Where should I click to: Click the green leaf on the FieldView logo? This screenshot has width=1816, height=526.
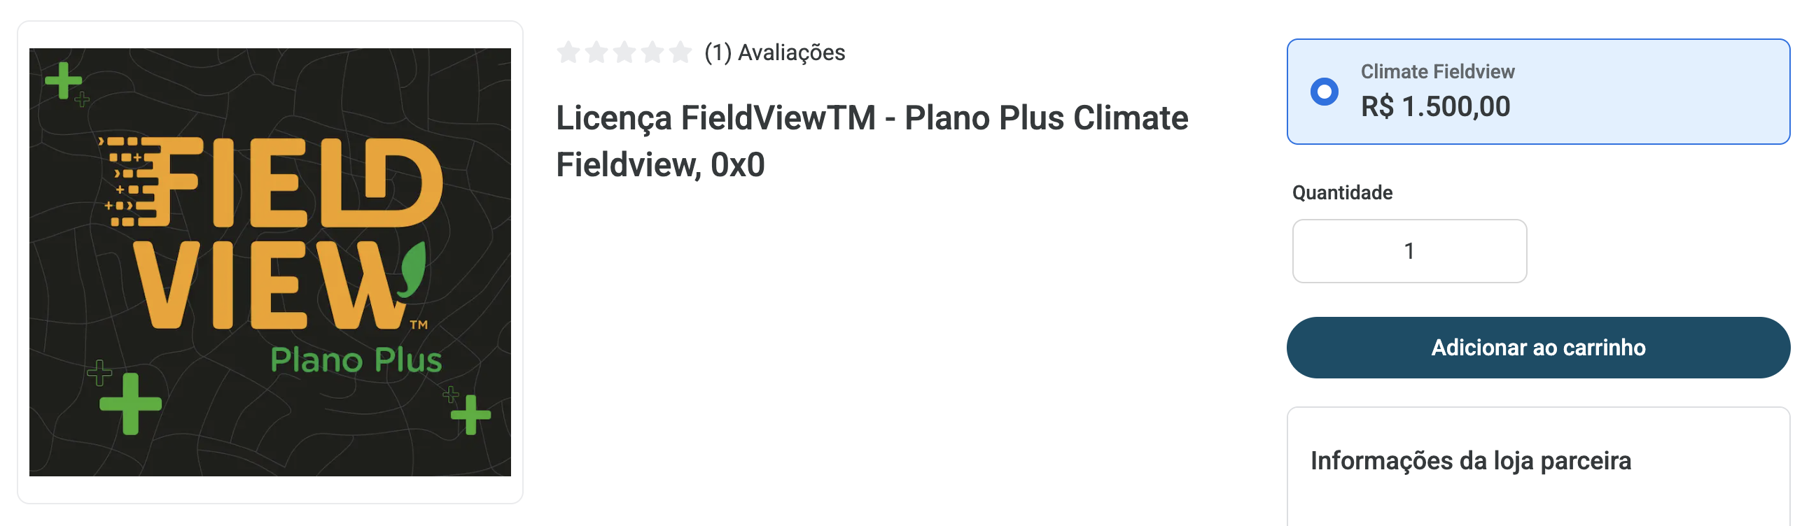(x=413, y=271)
